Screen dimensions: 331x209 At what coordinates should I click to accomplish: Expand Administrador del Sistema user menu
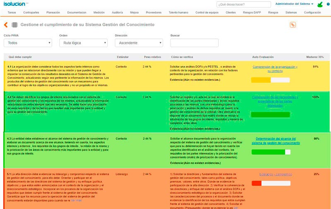coord(294,4)
